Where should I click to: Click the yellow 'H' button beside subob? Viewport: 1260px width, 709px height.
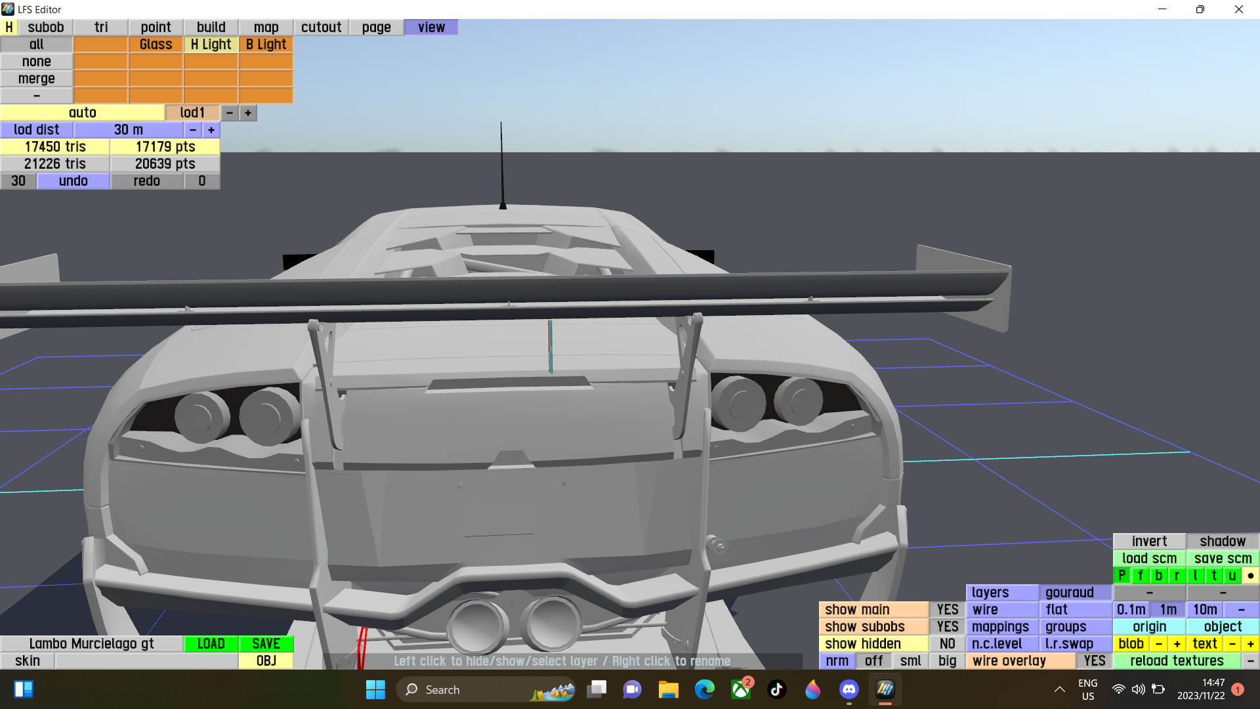[x=9, y=27]
